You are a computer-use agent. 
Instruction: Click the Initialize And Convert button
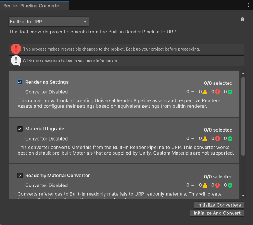pos(217,213)
